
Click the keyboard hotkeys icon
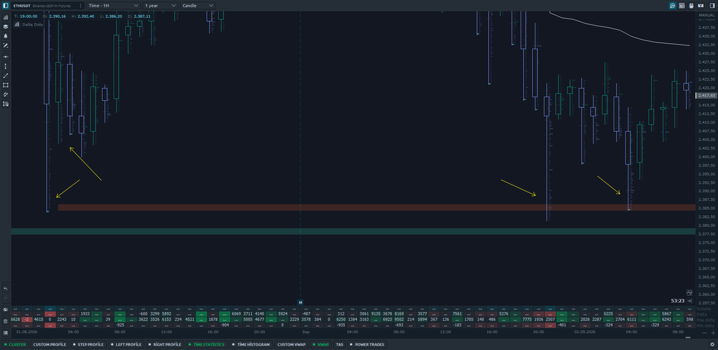click(x=682, y=5)
